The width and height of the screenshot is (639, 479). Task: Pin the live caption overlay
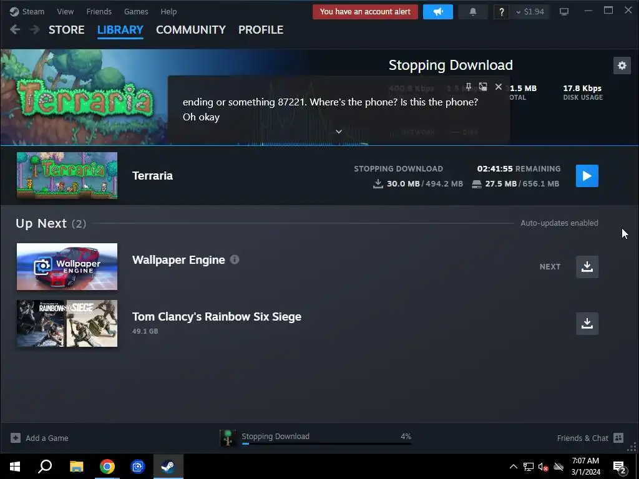(468, 87)
